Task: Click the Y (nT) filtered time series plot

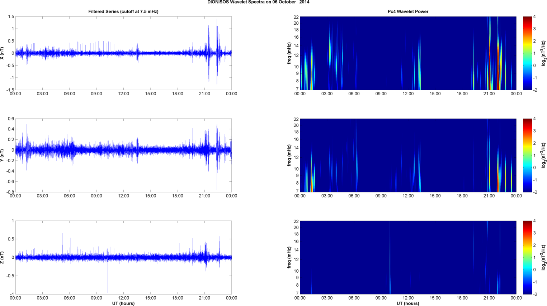Action: 123,155
